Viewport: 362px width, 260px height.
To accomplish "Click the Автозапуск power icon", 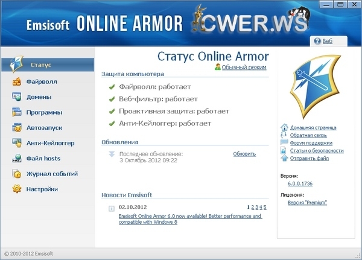I will coord(17,127).
